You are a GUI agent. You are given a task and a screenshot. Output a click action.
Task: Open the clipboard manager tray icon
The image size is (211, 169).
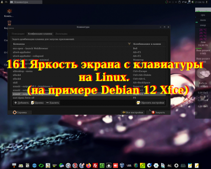coord(179,2)
